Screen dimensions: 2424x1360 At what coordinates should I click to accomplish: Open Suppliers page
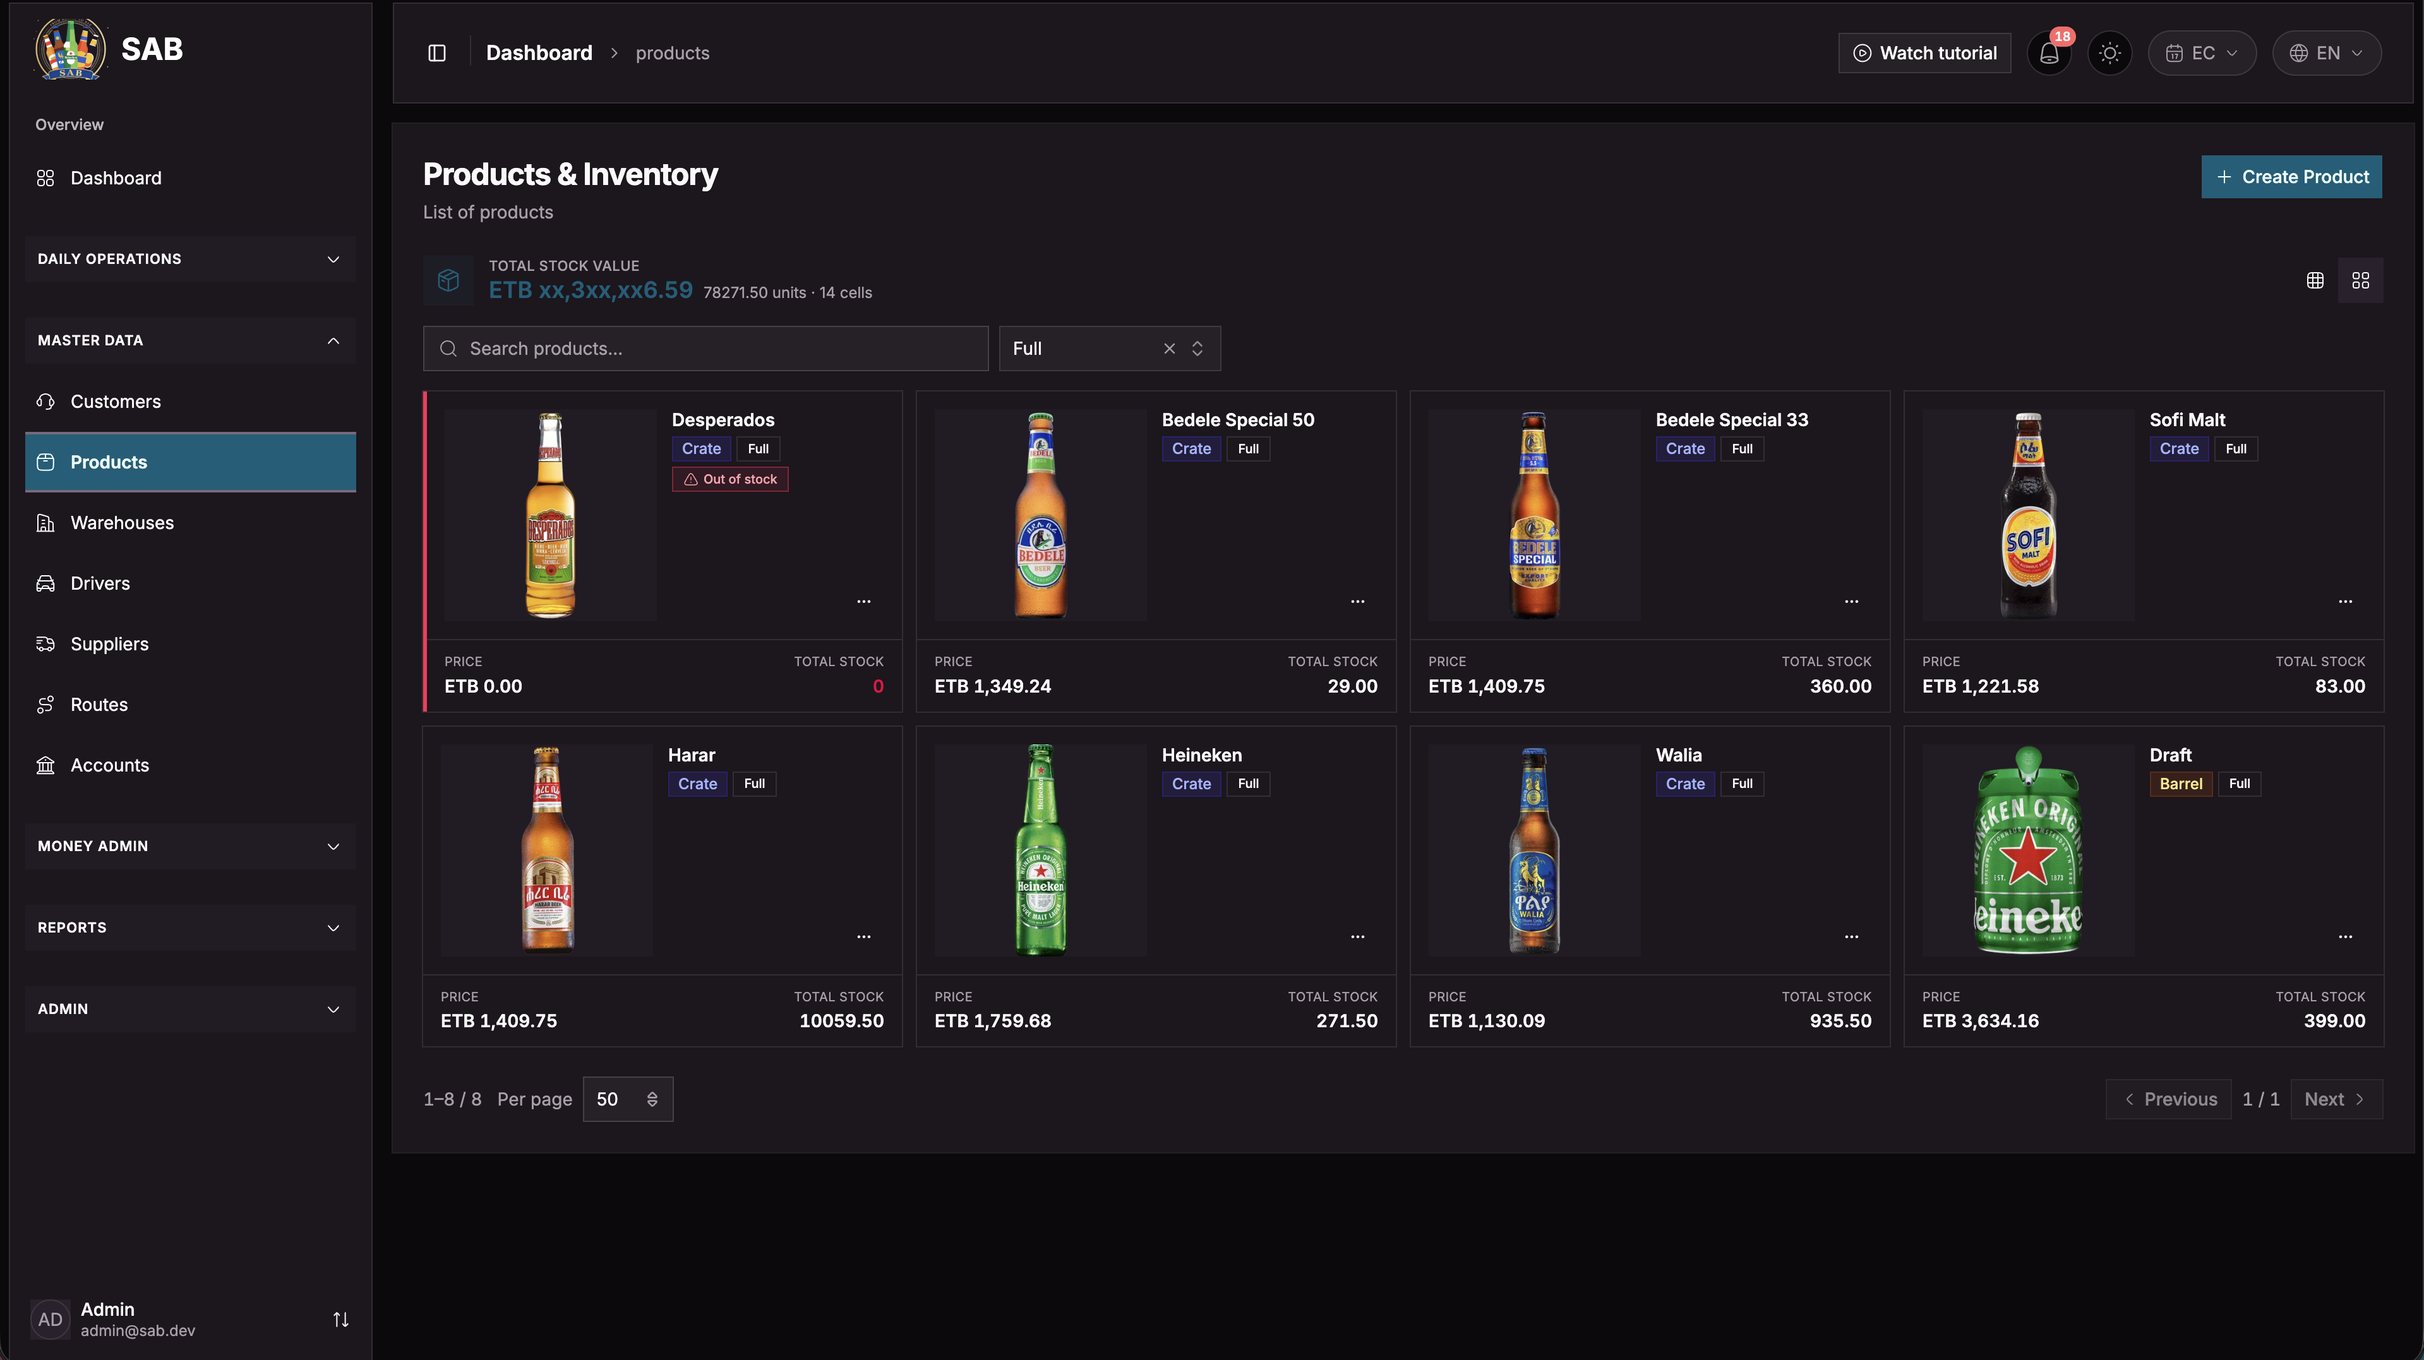tap(190, 644)
